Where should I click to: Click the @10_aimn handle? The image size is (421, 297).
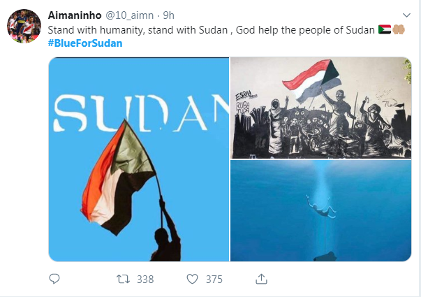(x=129, y=15)
